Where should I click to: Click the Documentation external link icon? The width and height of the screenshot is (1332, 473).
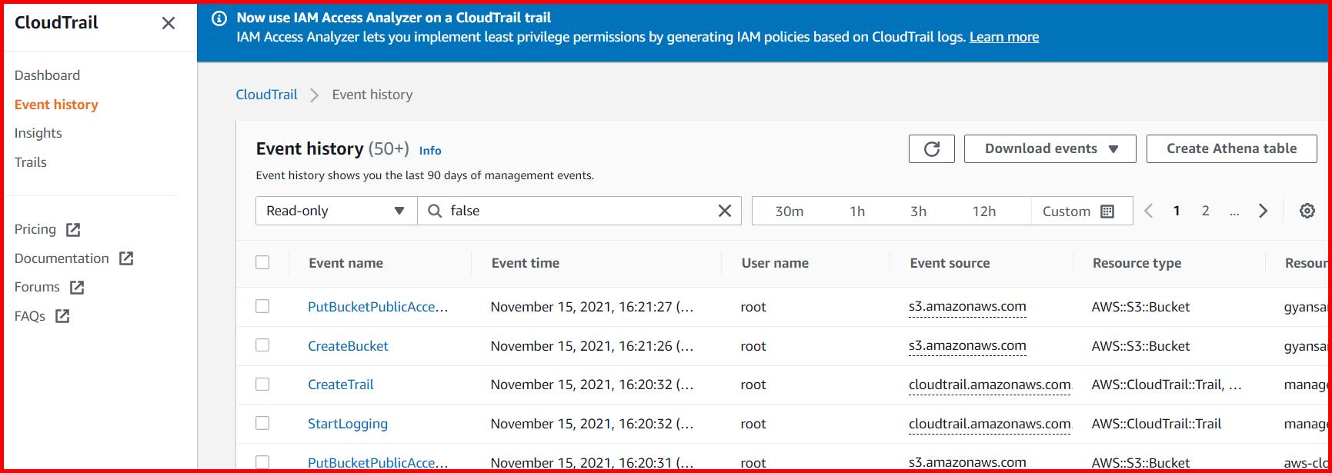tap(127, 258)
